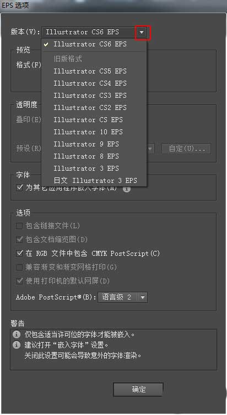The image size is (227, 415).
Task: Click info icon beside 建议打开“嵌入字体”设置
Action: (x=17, y=345)
